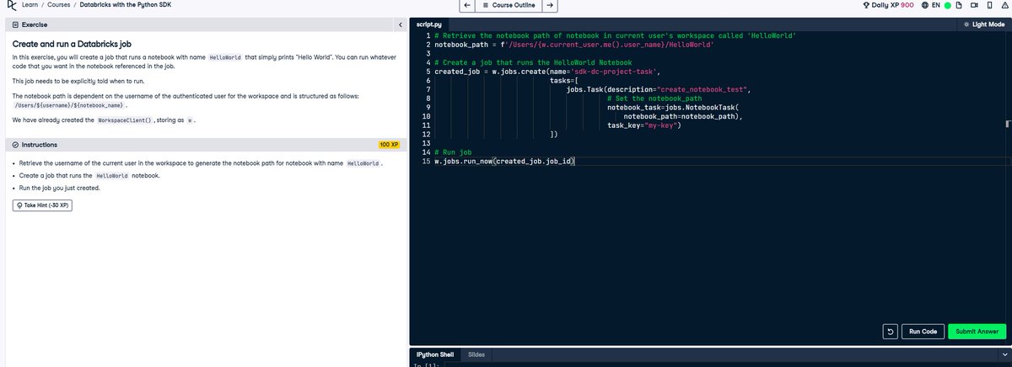1012x367 pixels.
Task: Click the 100 XP badge
Action: click(x=389, y=145)
